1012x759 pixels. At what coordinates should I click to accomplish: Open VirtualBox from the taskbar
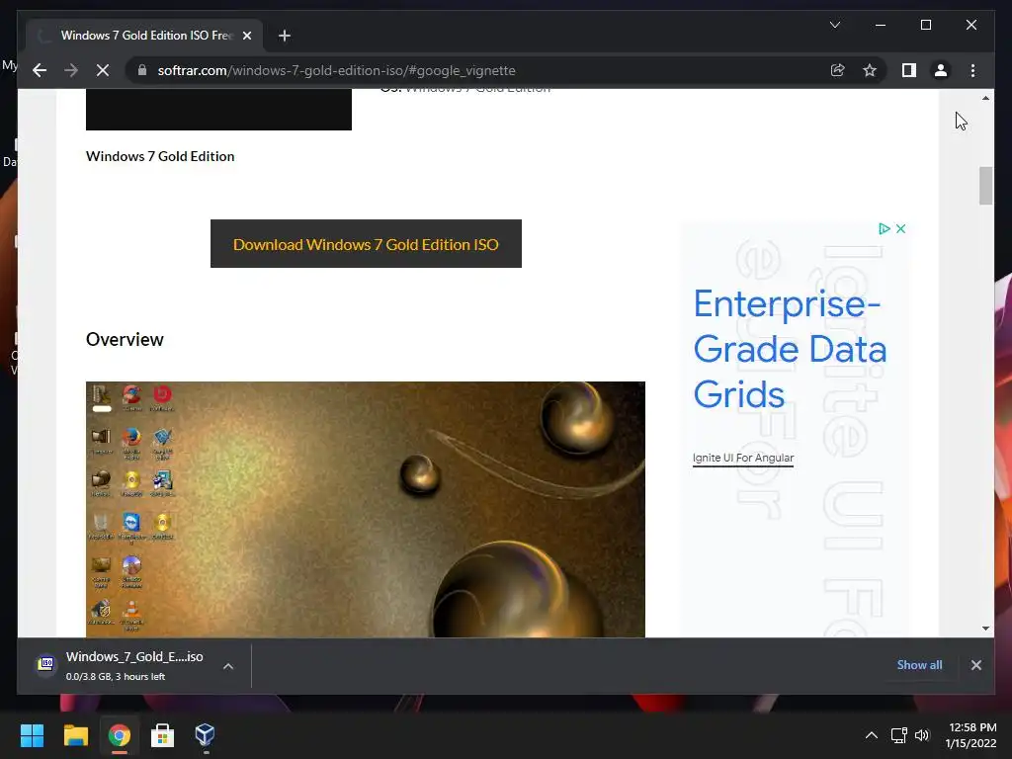coord(206,735)
